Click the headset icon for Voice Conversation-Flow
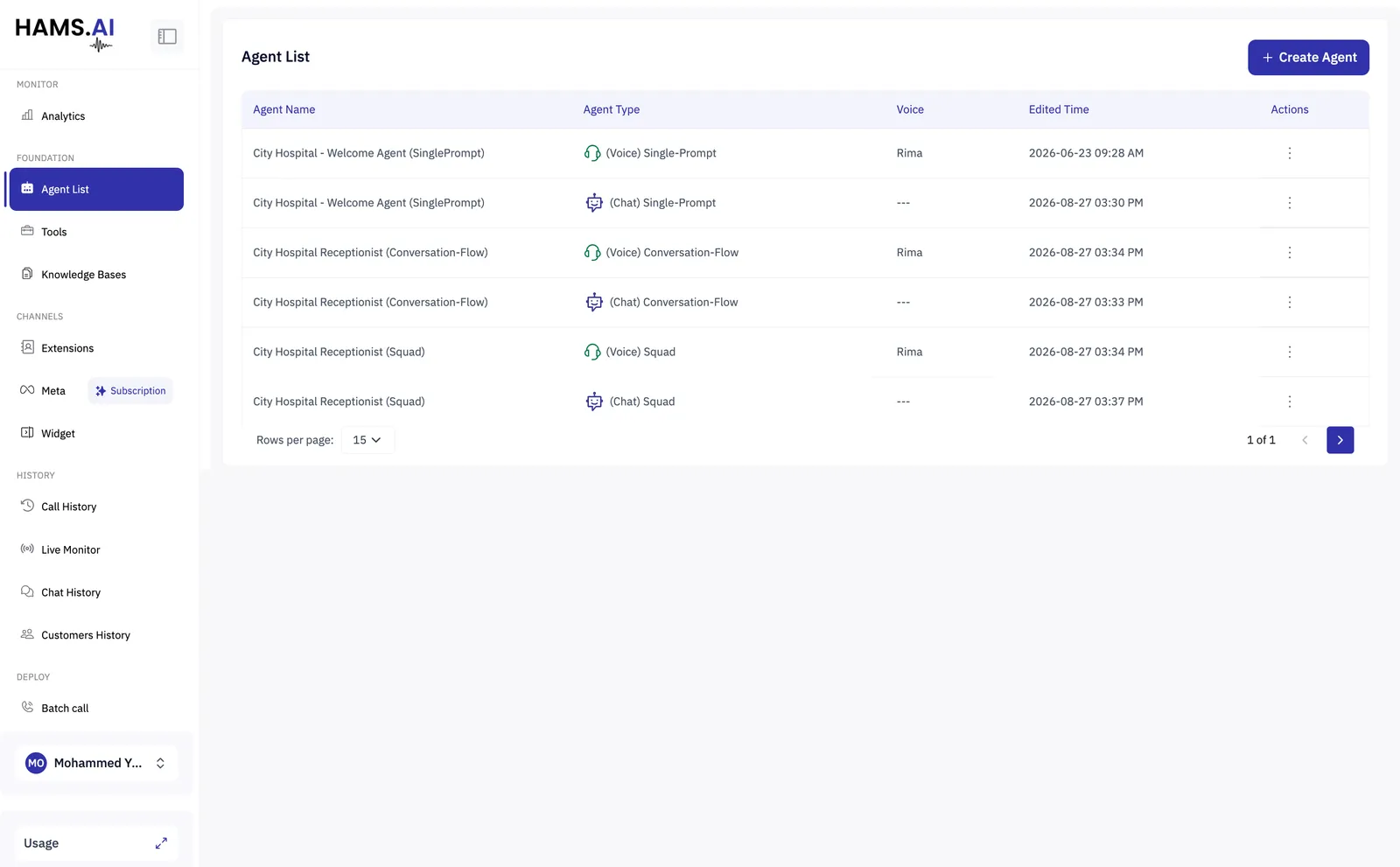 [592, 253]
